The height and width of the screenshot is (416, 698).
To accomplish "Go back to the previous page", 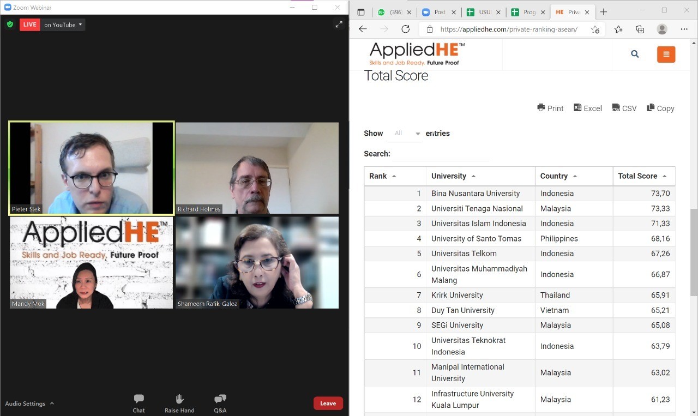I will coord(363,29).
